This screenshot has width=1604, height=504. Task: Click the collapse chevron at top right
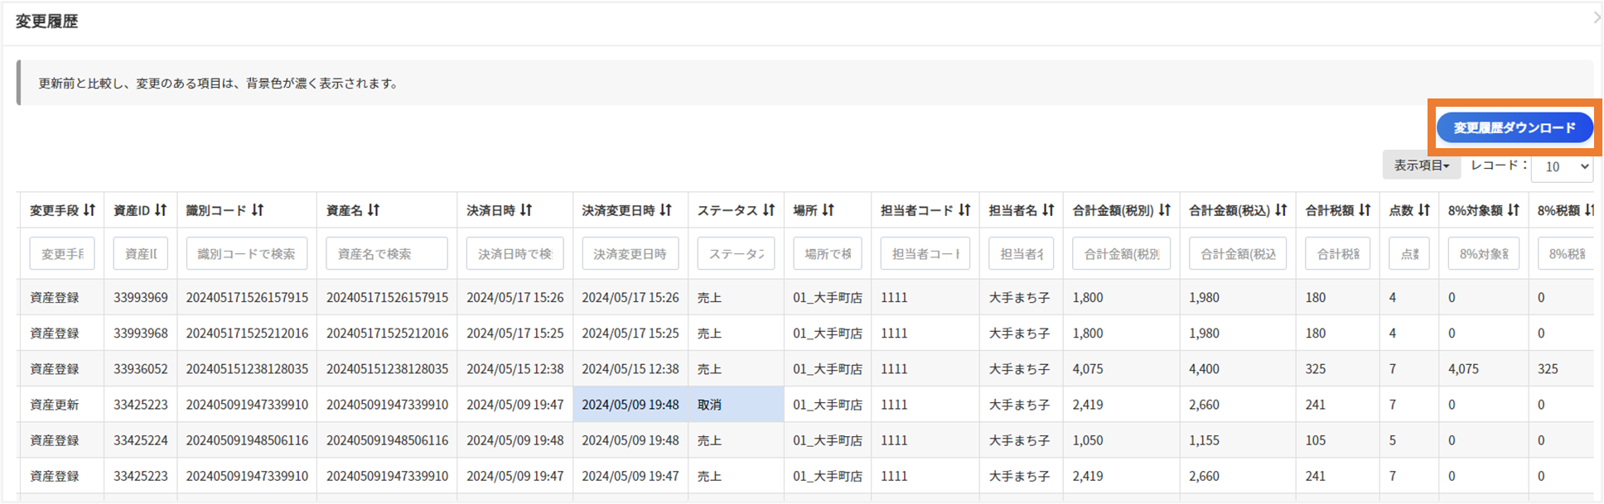pos(1597,17)
